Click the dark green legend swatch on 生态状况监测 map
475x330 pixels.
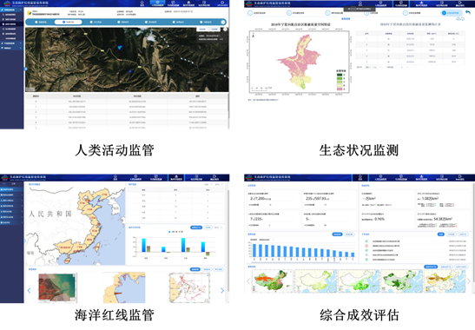(340, 75)
